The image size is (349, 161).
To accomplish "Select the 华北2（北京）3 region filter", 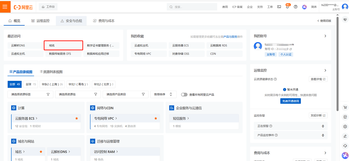I will (x=103, y=84).
